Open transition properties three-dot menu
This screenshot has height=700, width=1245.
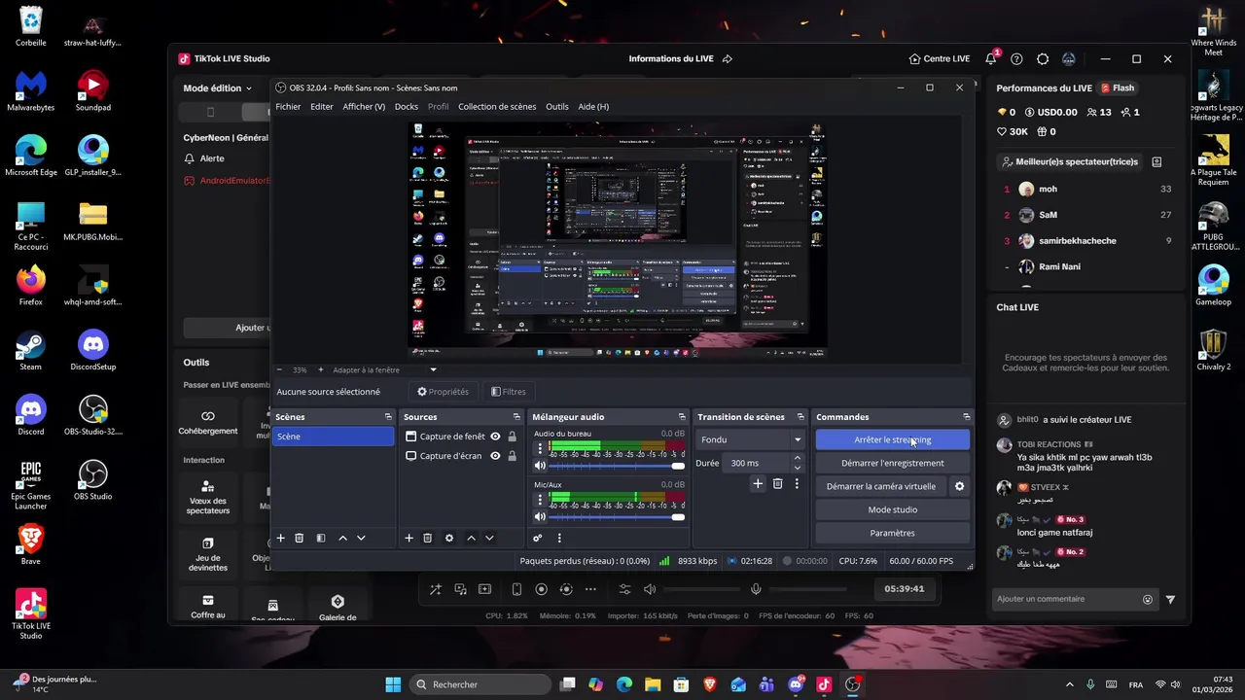click(x=797, y=483)
